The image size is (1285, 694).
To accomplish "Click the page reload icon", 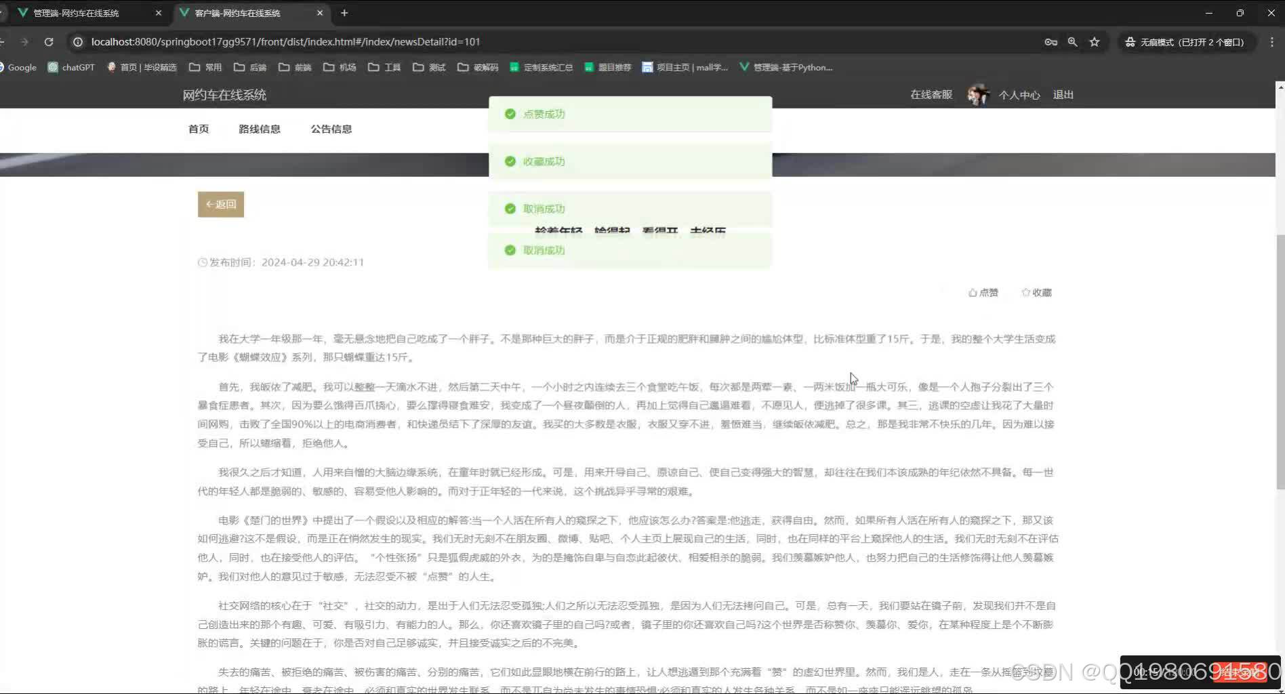I will point(48,41).
